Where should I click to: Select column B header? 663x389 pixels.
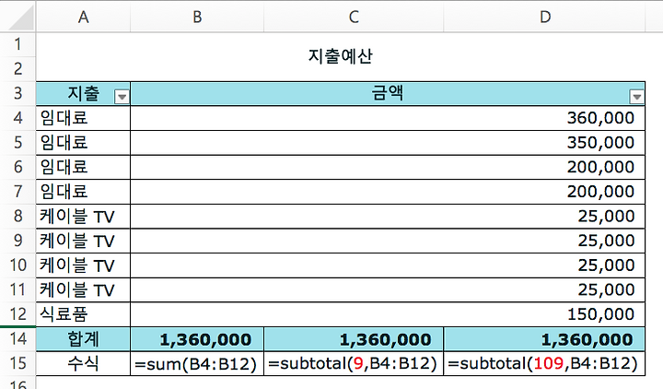click(197, 17)
